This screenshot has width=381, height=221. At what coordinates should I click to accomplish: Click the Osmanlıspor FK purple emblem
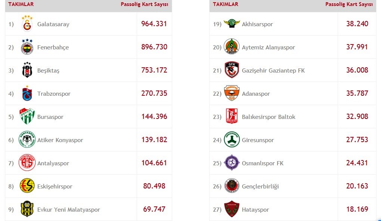pyautogui.click(x=232, y=163)
